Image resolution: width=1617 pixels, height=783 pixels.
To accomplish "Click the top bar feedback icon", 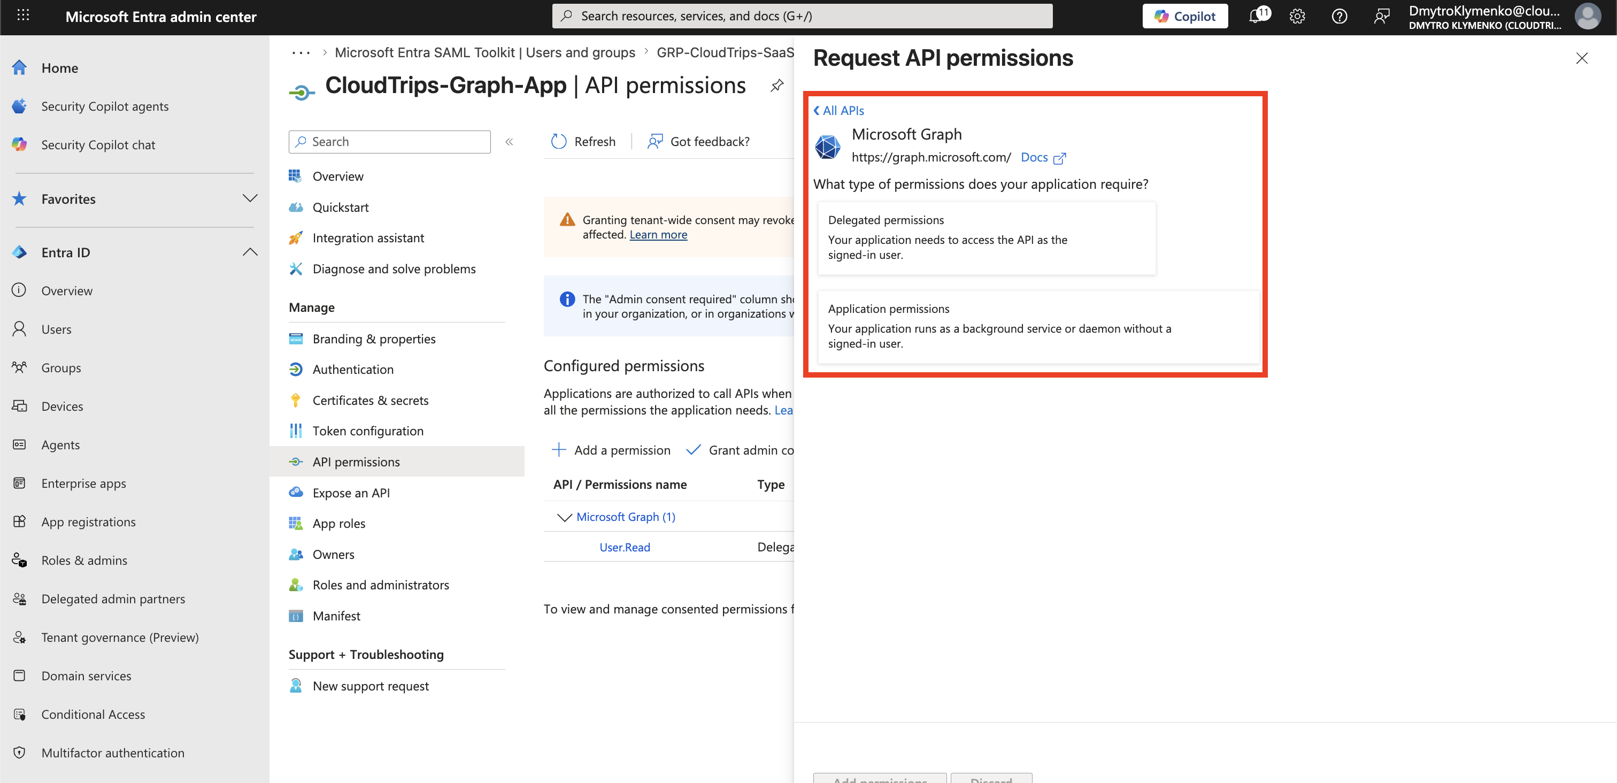I will 1381,17.
